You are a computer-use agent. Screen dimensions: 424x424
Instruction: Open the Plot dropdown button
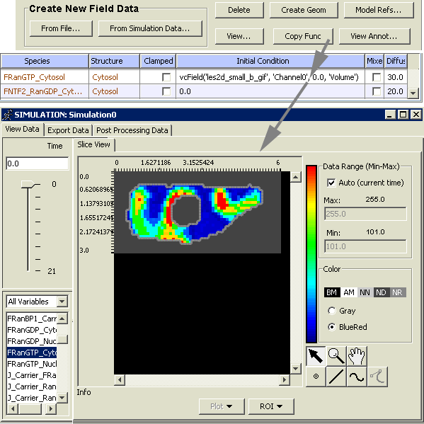coord(222,406)
